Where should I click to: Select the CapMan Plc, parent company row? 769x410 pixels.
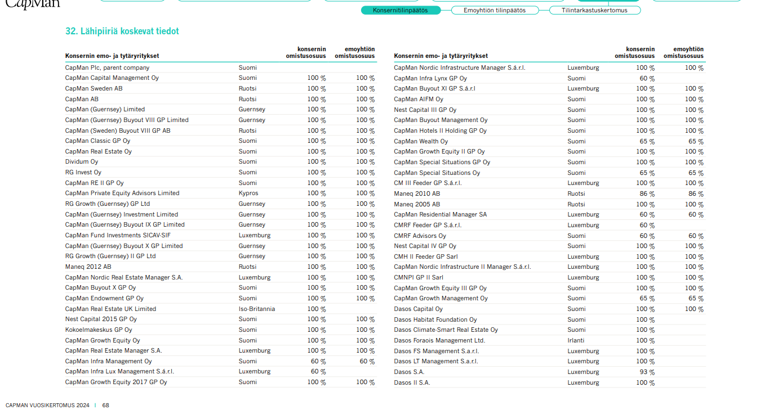pyautogui.click(x=107, y=67)
